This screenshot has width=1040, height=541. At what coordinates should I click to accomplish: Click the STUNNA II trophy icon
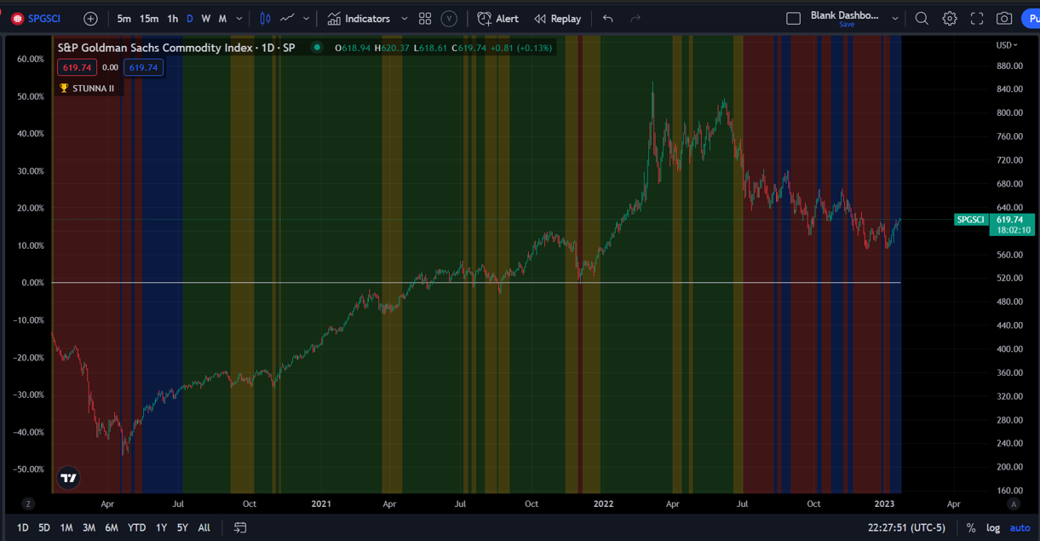point(64,89)
